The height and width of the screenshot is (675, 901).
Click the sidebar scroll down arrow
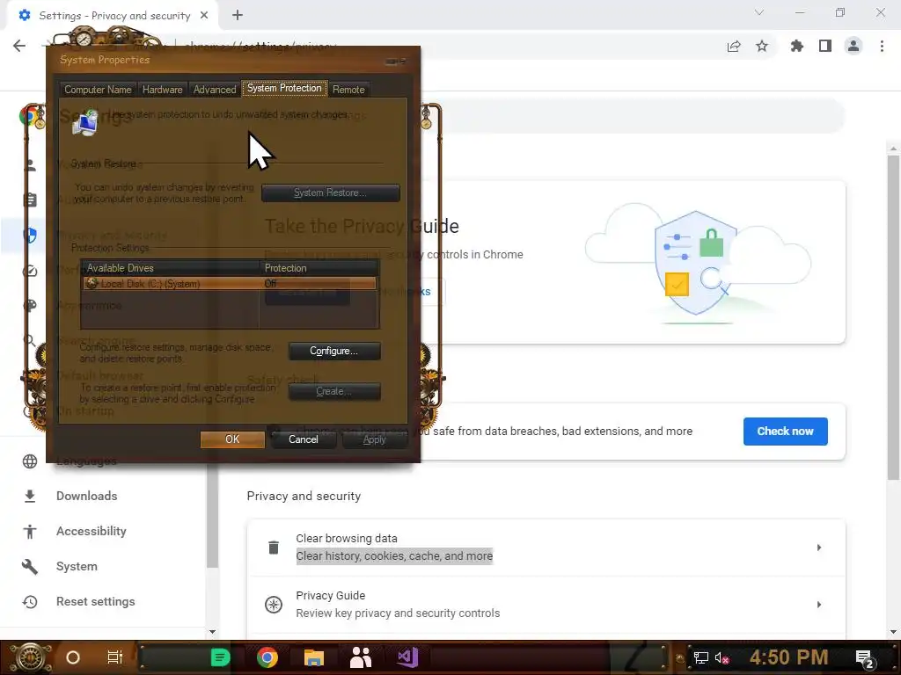pos(212,632)
